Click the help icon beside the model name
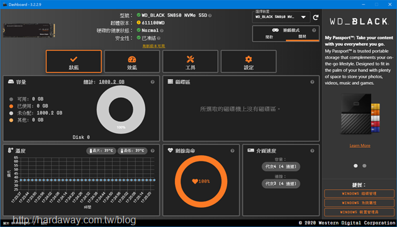 (210, 15)
